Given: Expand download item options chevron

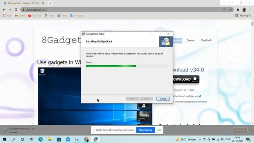Looking at the screenshot, I should click(40, 130).
